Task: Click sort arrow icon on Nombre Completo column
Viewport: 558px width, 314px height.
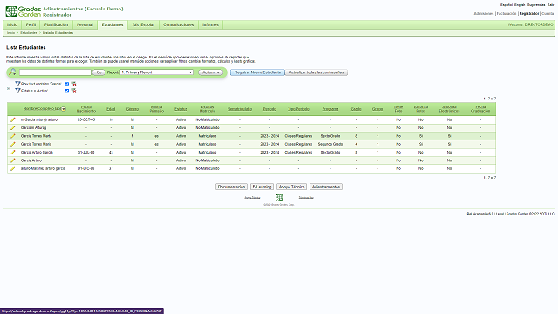Action: tap(64, 109)
